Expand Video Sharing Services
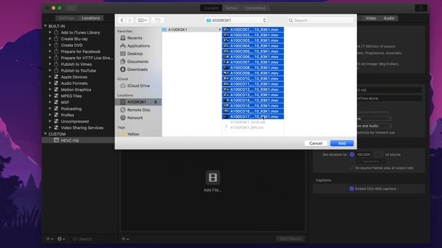 coord(50,127)
